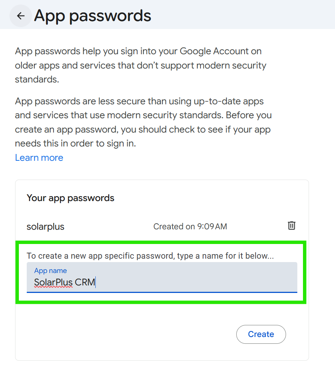Click the "Created on 9:09 AM" timestamp
The height and width of the screenshot is (369, 335).
(190, 227)
